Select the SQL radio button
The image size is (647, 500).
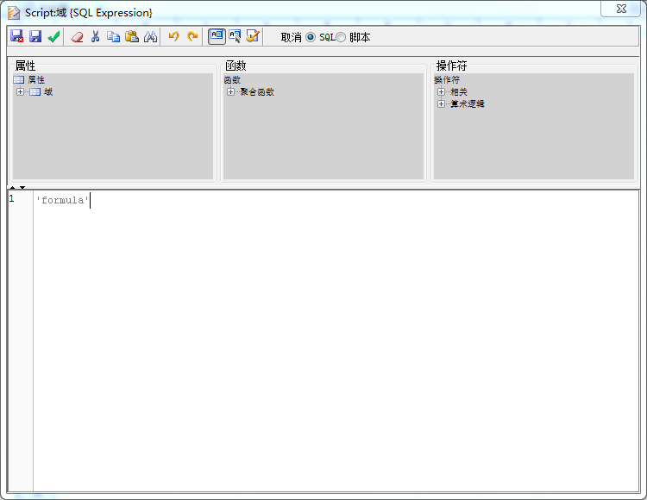click(x=311, y=38)
